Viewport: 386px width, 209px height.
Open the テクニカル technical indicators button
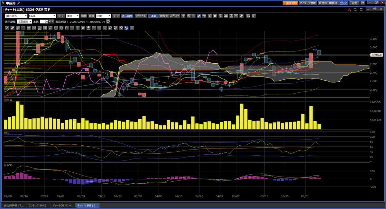tap(141, 16)
